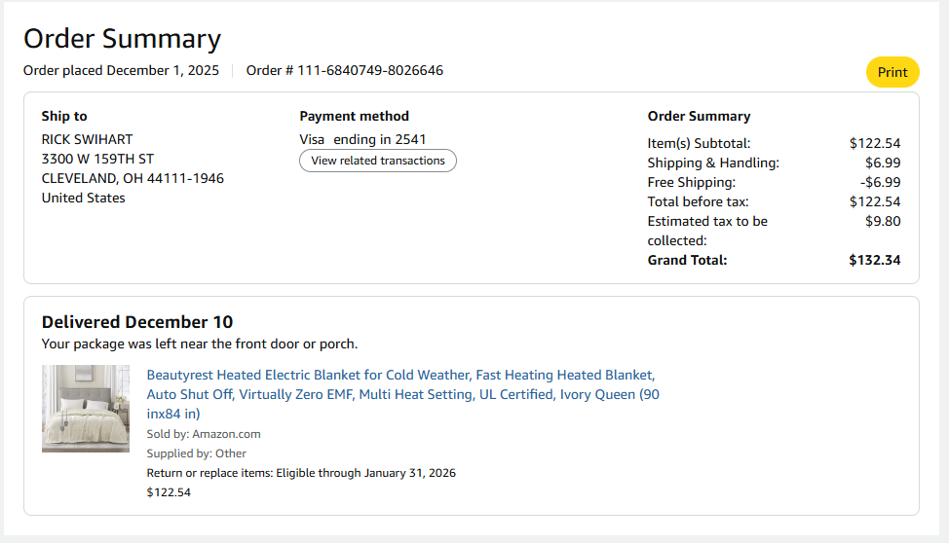949x543 pixels.
Task: Select the order number 111-6840749-8026646
Action: point(370,71)
